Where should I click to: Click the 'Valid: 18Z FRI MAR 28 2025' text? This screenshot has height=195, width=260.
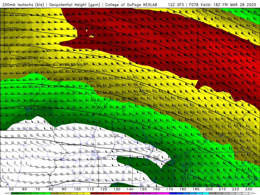click(228, 5)
